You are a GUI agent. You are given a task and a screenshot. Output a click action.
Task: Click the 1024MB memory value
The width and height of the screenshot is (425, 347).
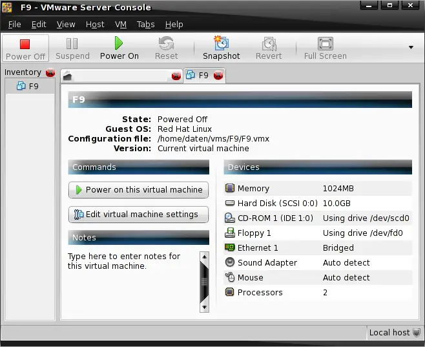pyautogui.click(x=338, y=189)
